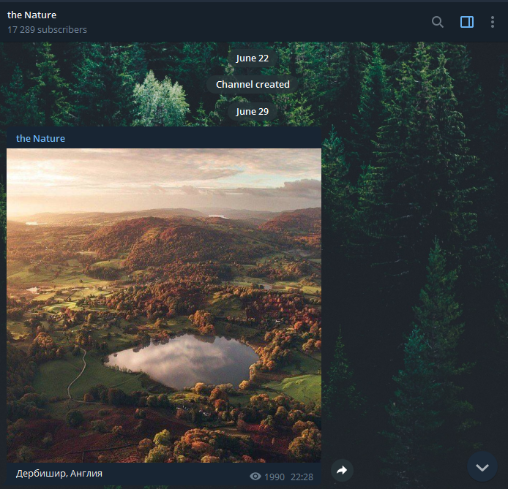Jump to bottom with down chevron button
Image resolution: width=508 pixels, height=489 pixels.
pyautogui.click(x=482, y=467)
